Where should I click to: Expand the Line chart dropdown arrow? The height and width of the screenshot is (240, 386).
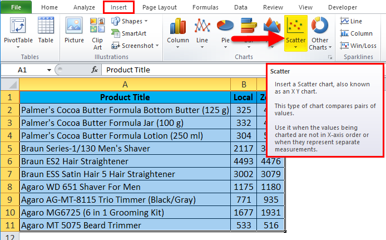(x=202, y=47)
